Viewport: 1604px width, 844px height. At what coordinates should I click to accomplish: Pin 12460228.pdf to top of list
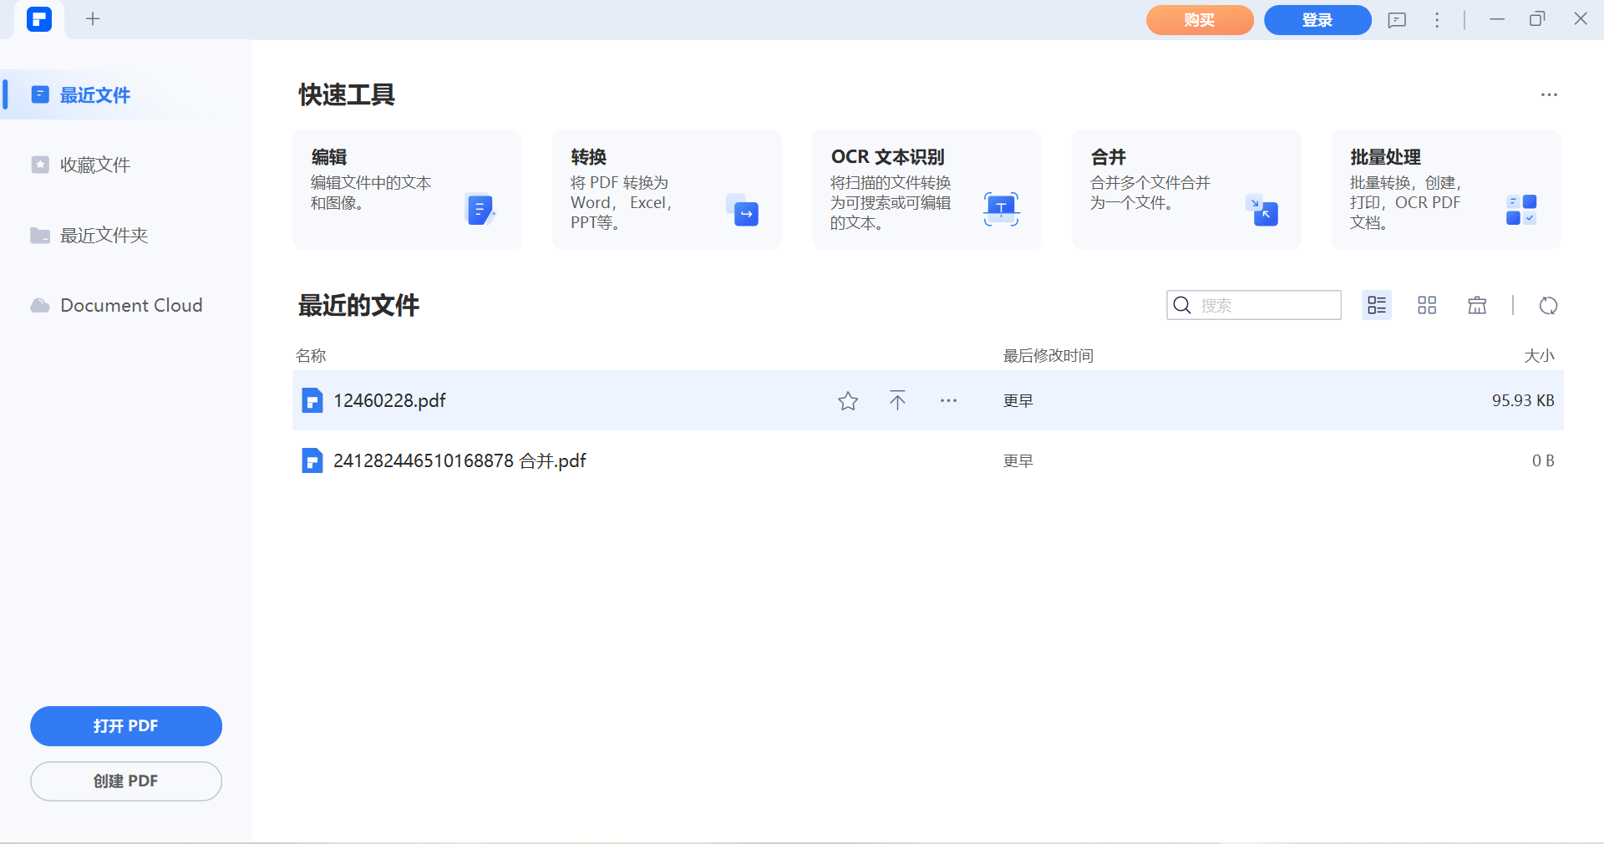897,401
